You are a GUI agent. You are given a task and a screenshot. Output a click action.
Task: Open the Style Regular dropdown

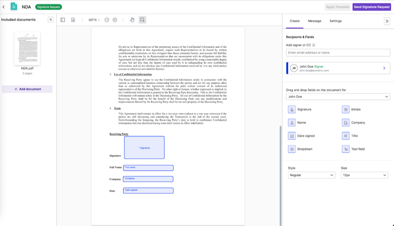click(x=311, y=175)
